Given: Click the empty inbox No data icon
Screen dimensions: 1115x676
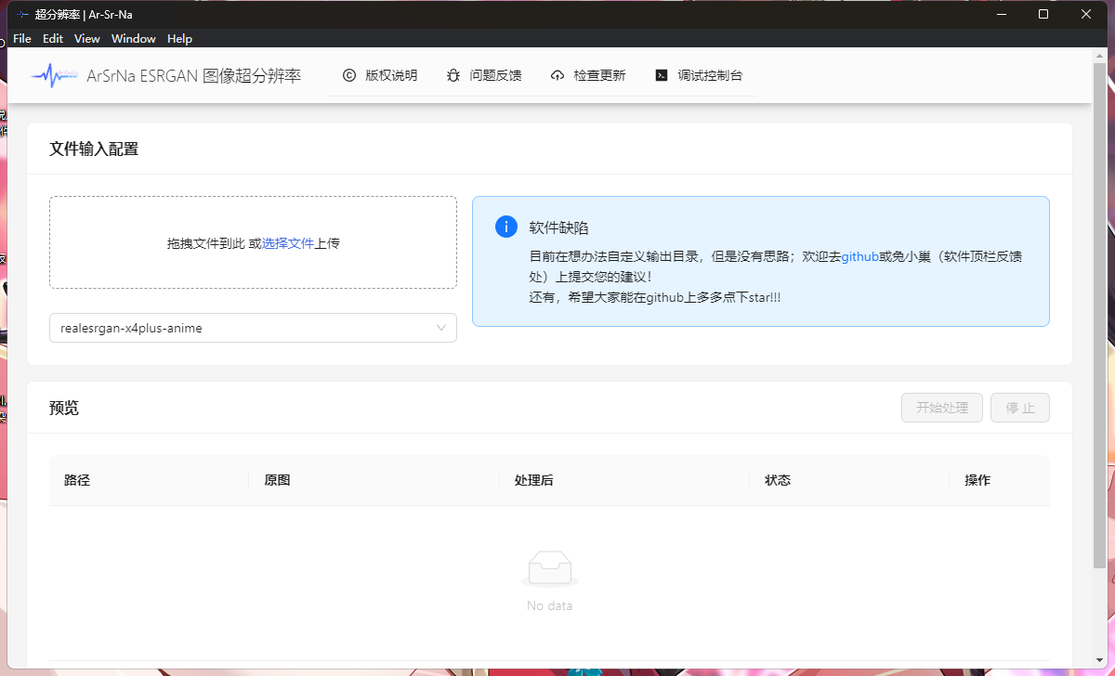Looking at the screenshot, I should pos(550,568).
